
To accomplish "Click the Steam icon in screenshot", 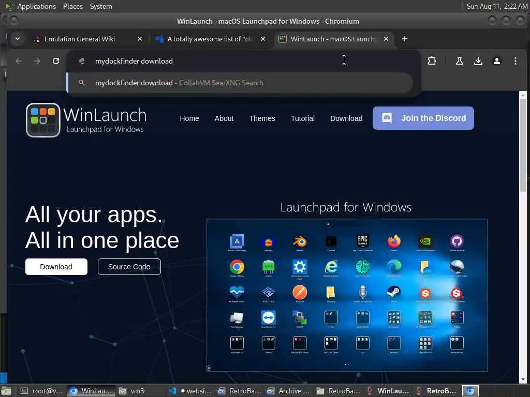I will [x=394, y=292].
